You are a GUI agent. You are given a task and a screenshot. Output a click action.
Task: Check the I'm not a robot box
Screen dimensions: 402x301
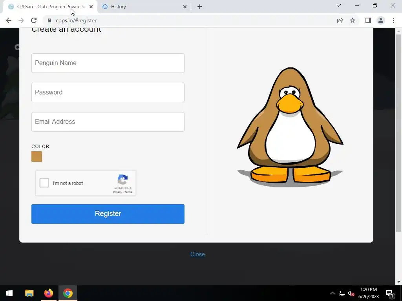[44, 183]
